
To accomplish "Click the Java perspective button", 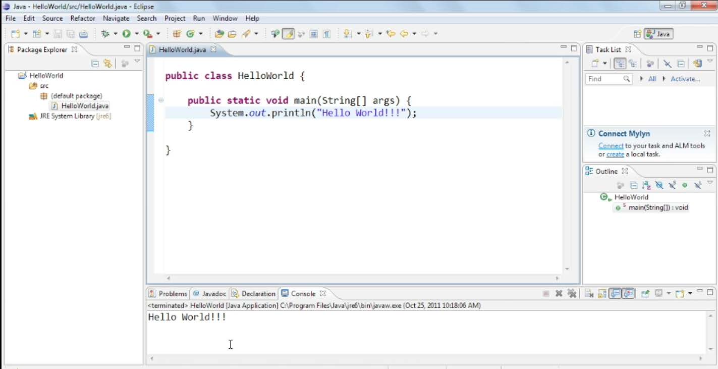I will coord(658,34).
